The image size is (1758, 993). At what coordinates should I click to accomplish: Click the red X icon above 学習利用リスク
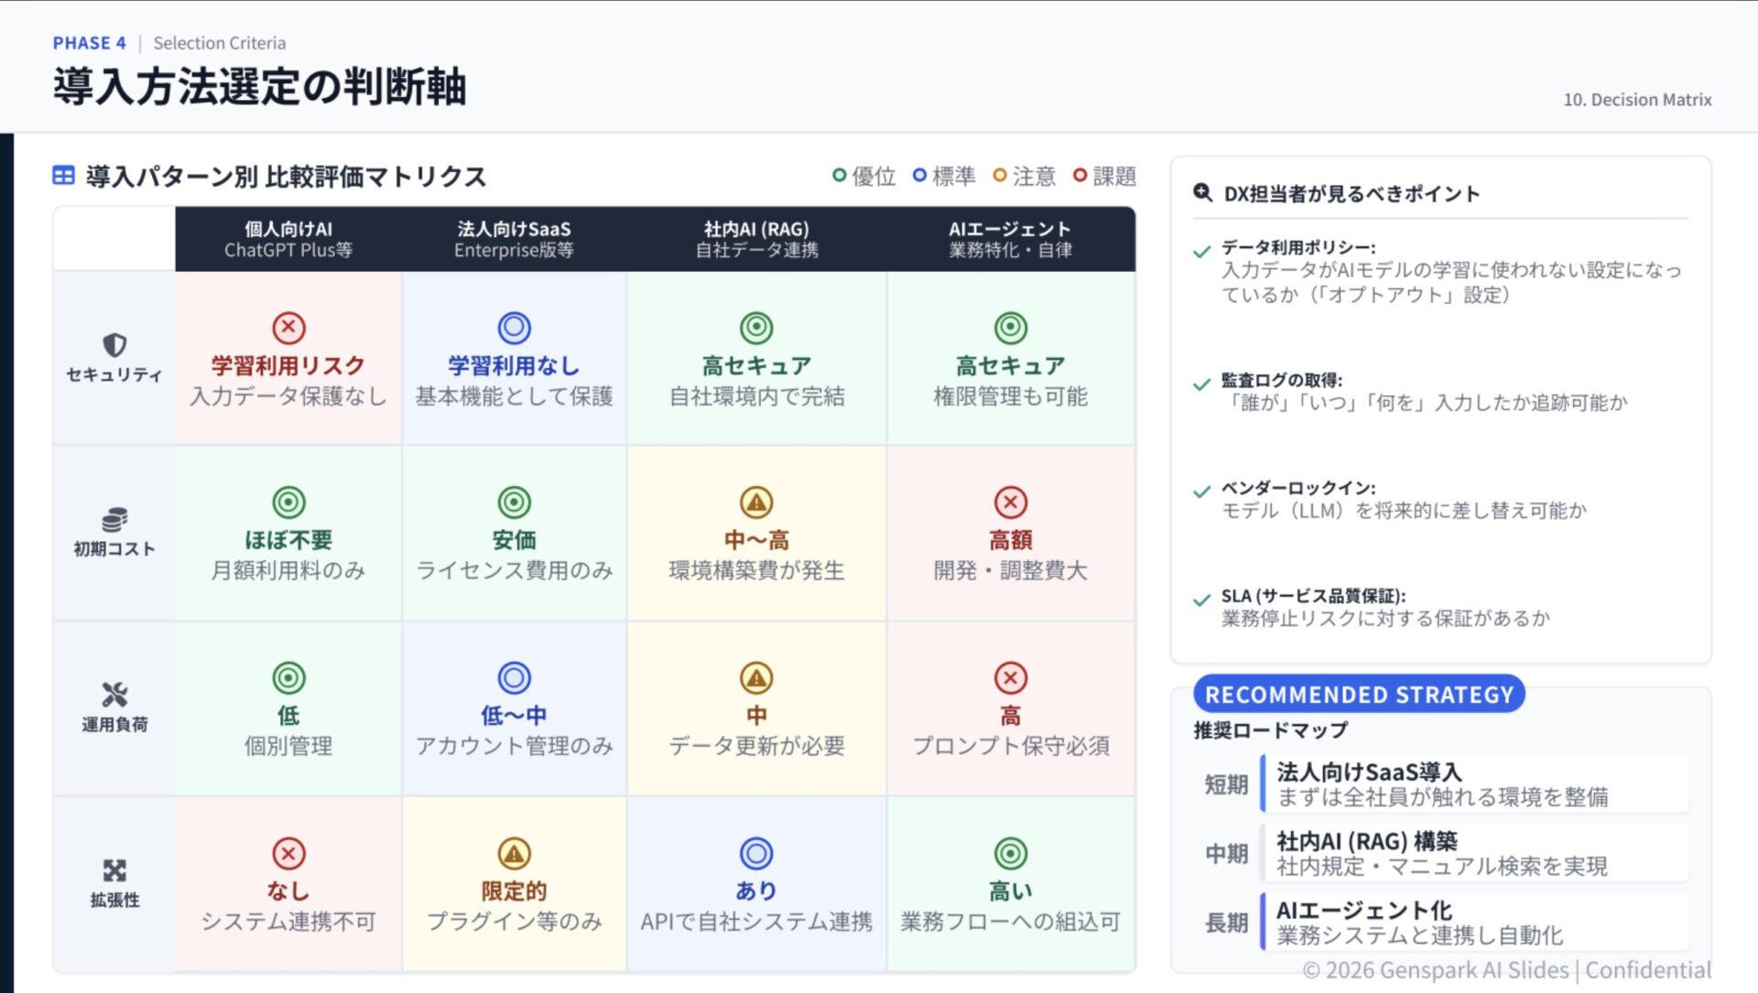(x=288, y=328)
